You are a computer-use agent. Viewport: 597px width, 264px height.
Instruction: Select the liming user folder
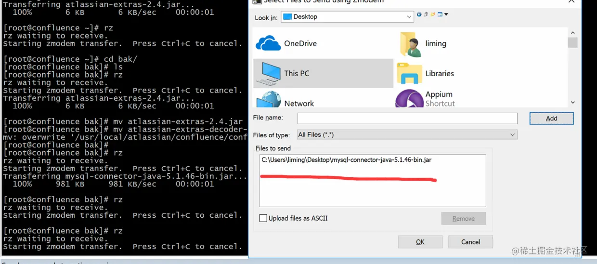pos(423,44)
